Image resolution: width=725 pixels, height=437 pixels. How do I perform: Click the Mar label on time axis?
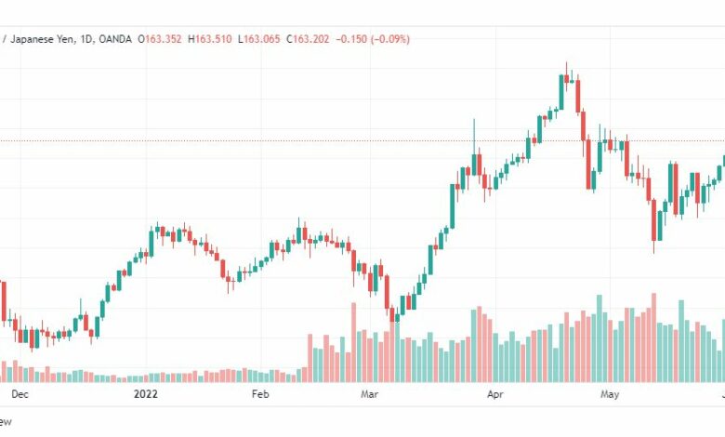point(369,394)
